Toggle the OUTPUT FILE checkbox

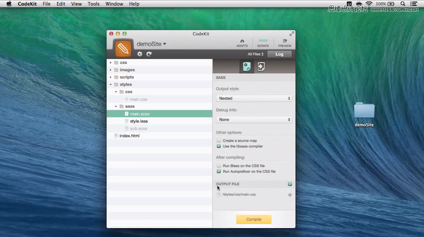pos(290,184)
